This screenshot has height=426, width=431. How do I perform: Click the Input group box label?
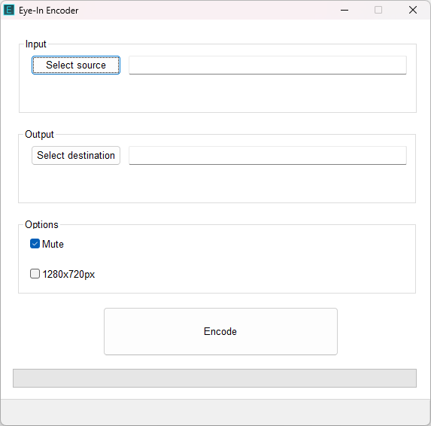point(36,44)
